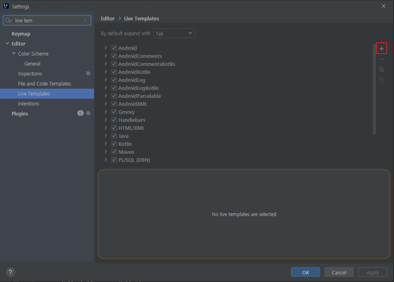Toggle the HTML/XML checkbox

(114, 128)
